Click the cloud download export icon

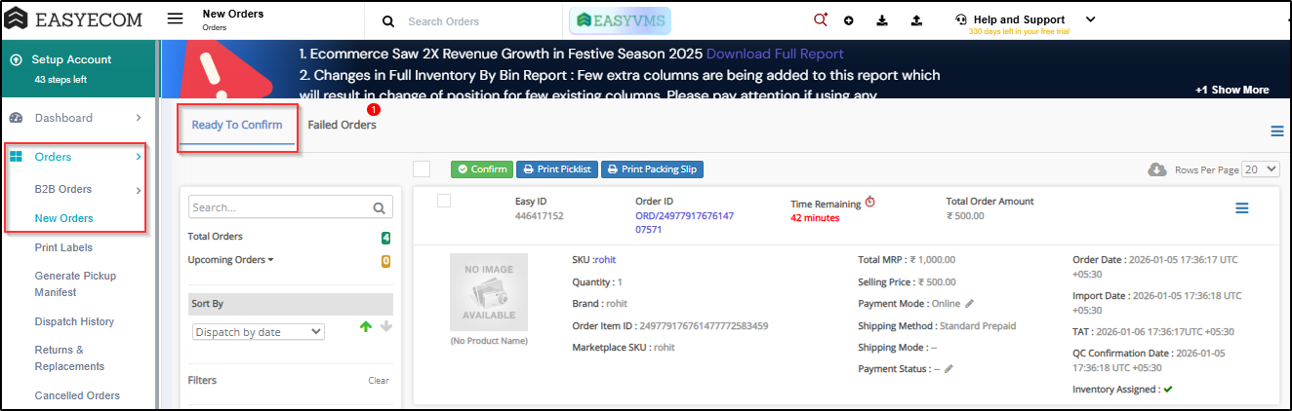pos(1156,169)
